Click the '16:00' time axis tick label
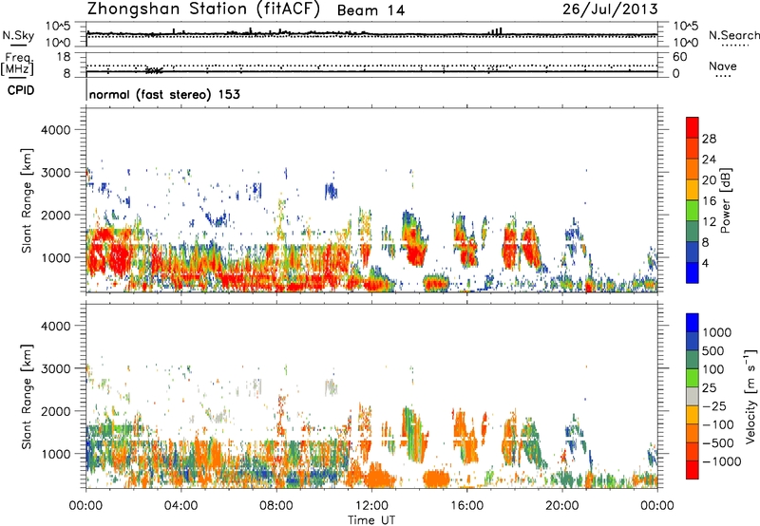This screenshot has height=526, width=760. click(x=466, y=506)
